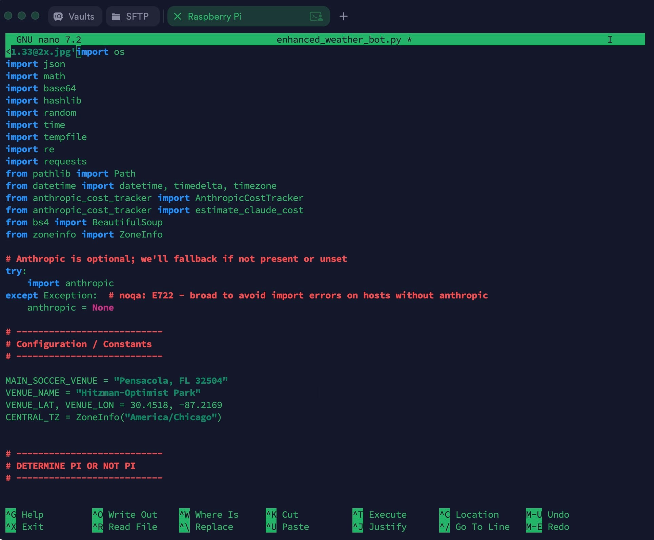Switch to the SFTP tab
The height and width of the screenshot is (540, 654).
[x=137, y=17]
